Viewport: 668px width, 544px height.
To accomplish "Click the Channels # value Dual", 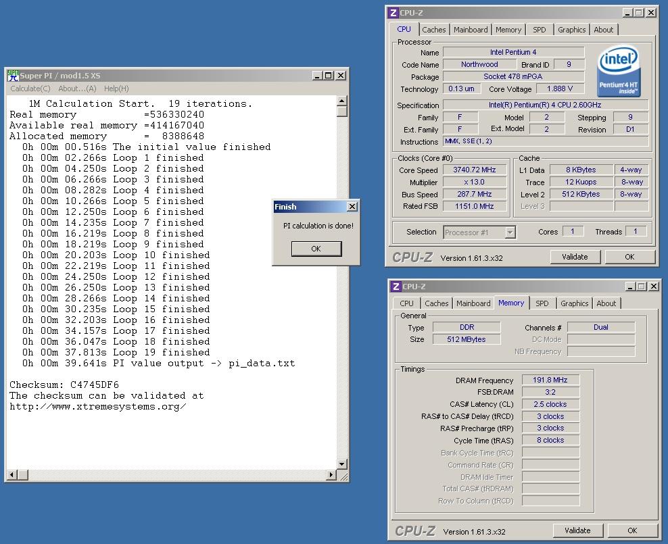I will pos(600,327).
